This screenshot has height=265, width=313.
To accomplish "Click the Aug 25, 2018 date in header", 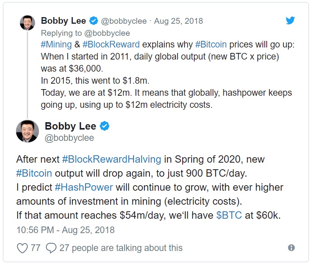I will point(178,21).
